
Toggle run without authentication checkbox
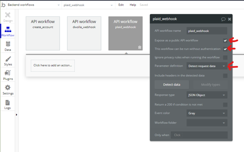(x=225, y=49)
